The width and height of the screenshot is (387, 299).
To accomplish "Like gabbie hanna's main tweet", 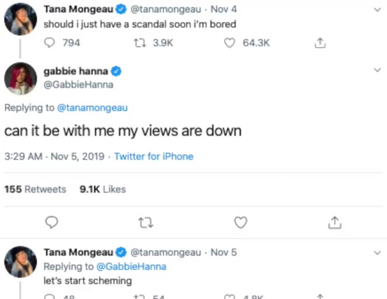I will click(x=241, y=222).
